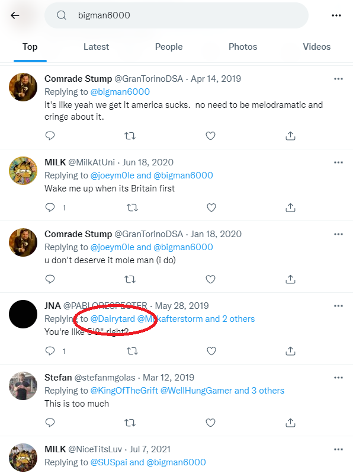The image size is (353, 476).
Task: Open @KingOfTheGrift profile link
Action: tap(124, 391)
